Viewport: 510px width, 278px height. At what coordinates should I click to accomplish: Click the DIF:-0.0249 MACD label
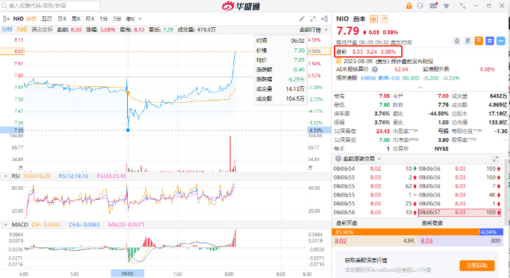click(46, 225)
